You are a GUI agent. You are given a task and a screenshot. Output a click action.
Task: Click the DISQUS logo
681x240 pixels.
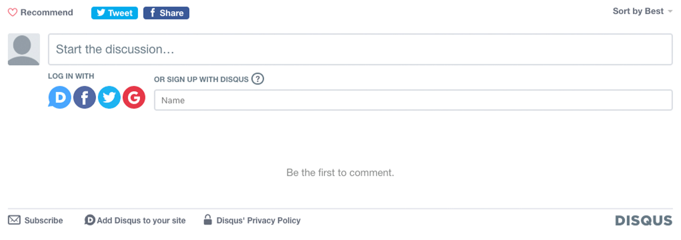coord(644,221)
